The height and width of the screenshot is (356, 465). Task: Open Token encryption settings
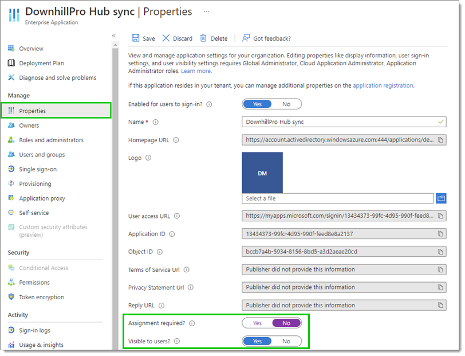[41, 297]
